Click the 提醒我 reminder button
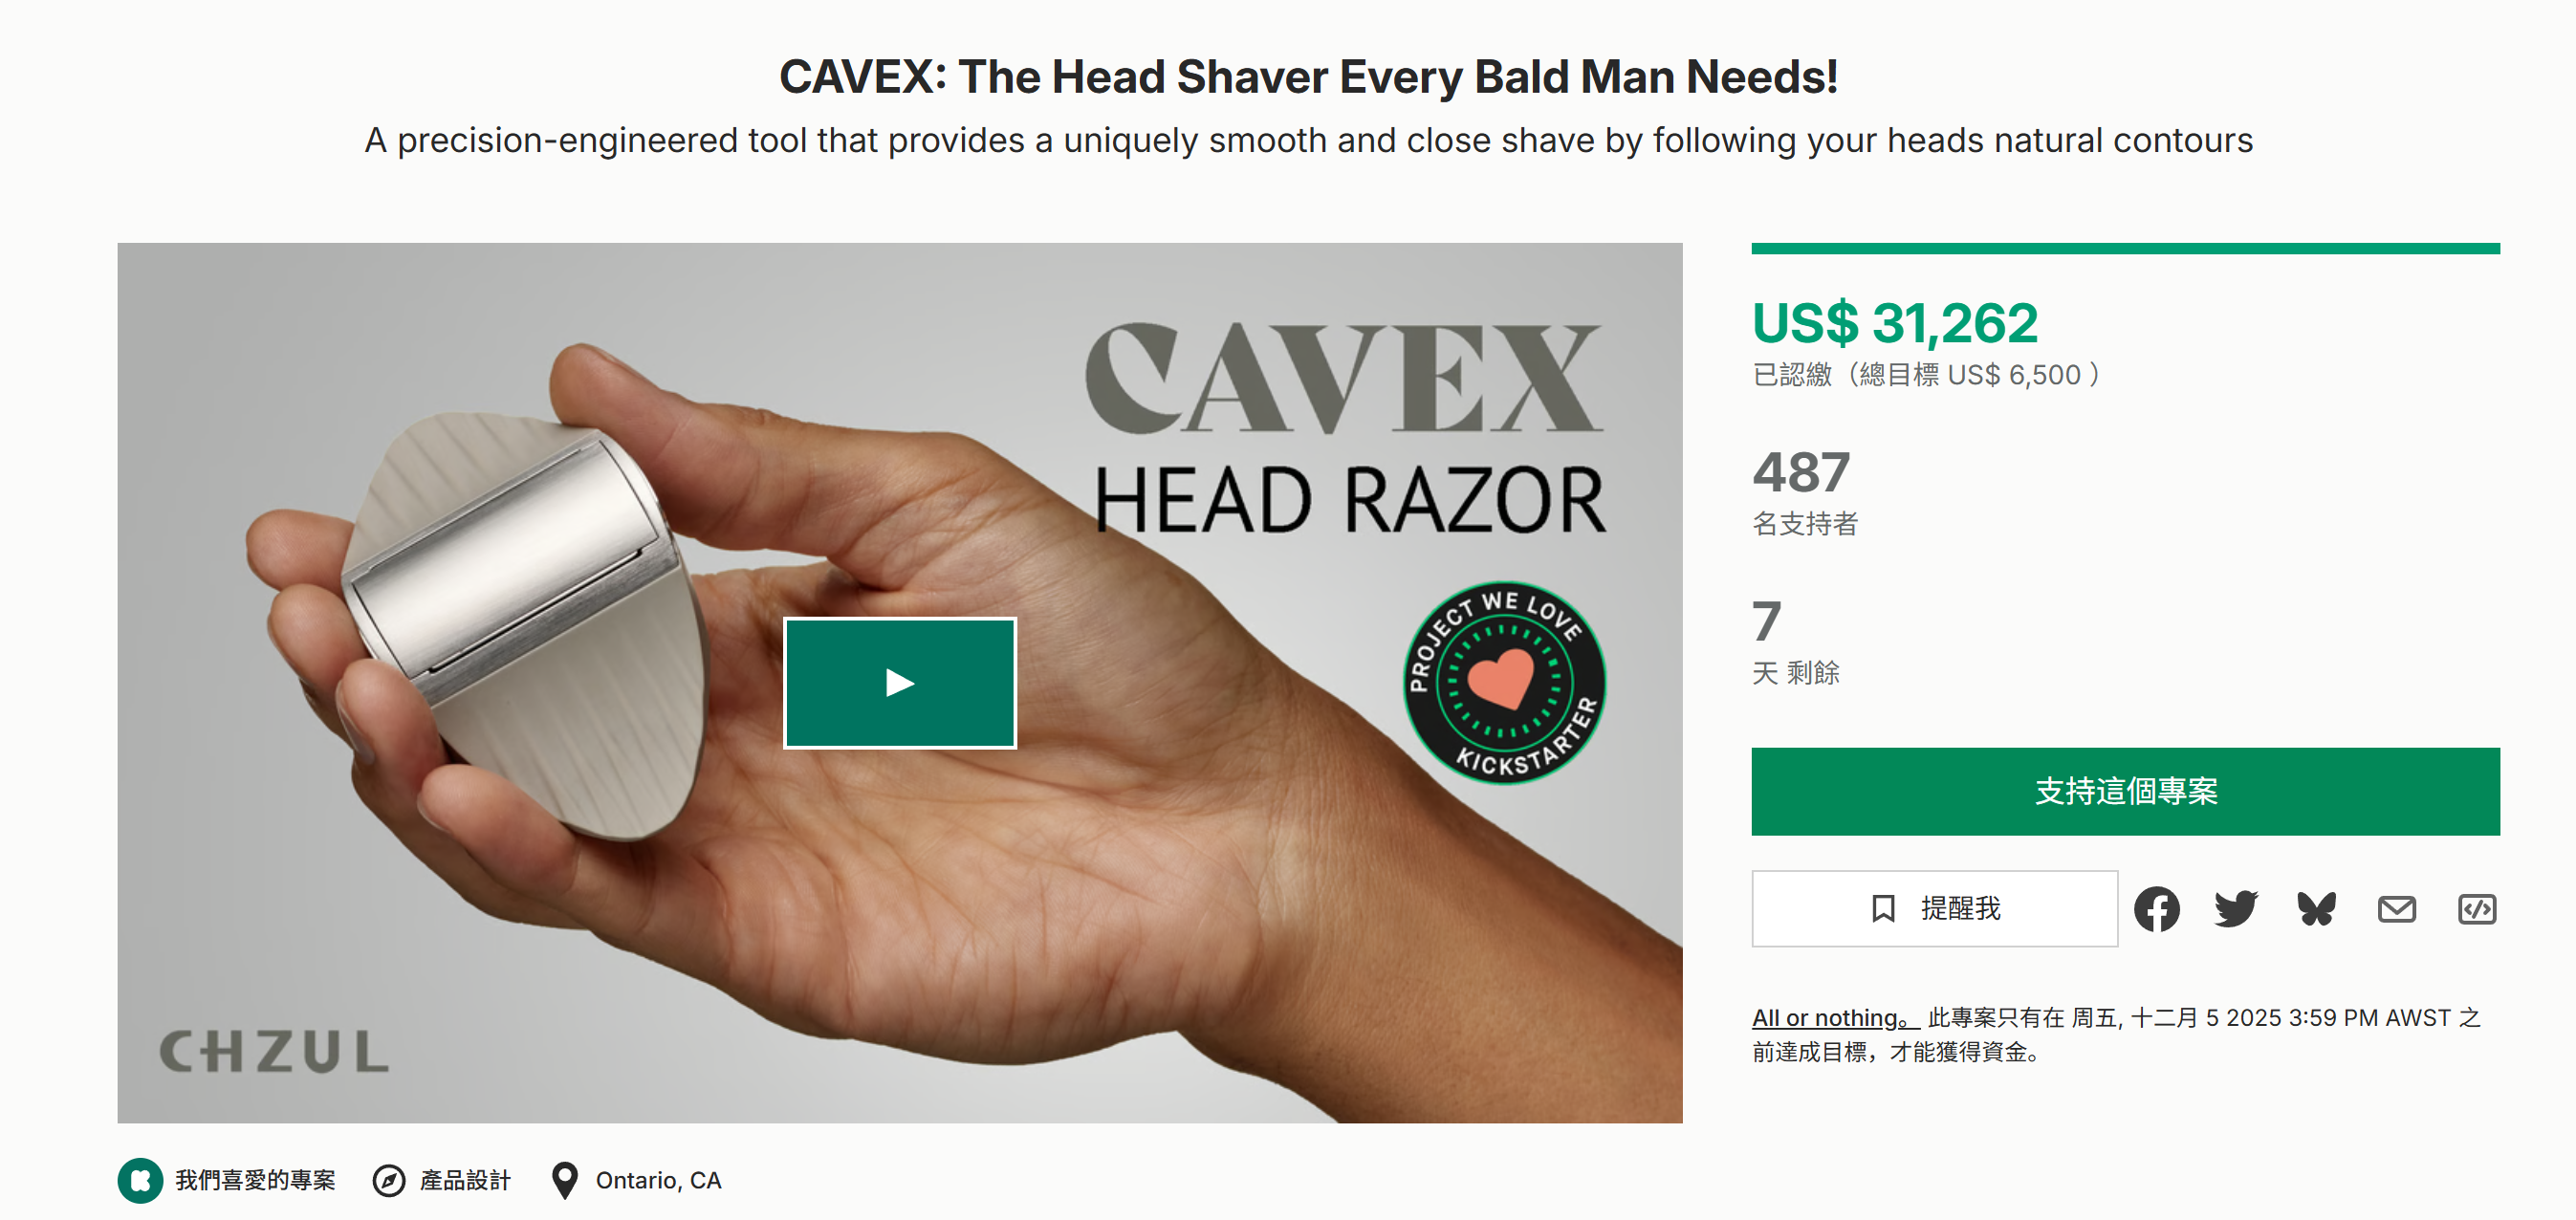 click(1934, 908)
